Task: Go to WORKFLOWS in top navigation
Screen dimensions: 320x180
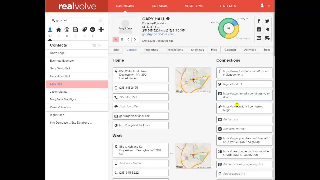Action: [x=194, y=6]
